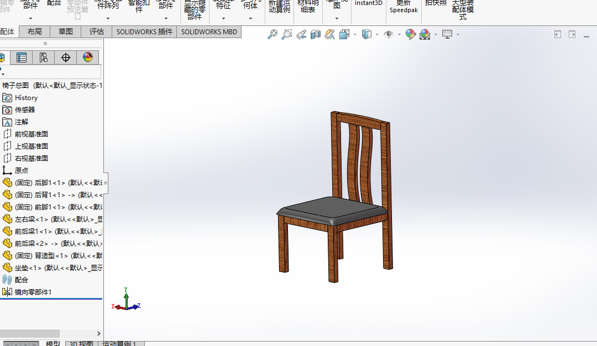Select the 前后梁<2> component
Image resolution: width=597 pixels, height=346 pixels.
(x=53, y=244)
